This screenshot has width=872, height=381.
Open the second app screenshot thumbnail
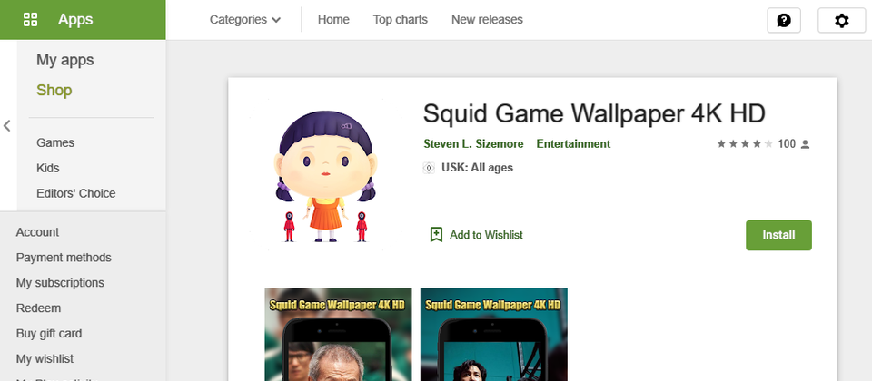point(494,335)
